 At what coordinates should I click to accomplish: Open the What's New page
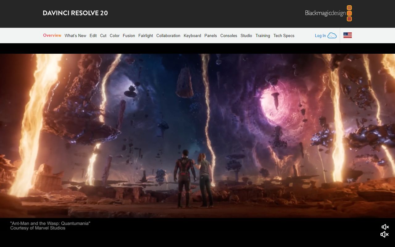75,36
